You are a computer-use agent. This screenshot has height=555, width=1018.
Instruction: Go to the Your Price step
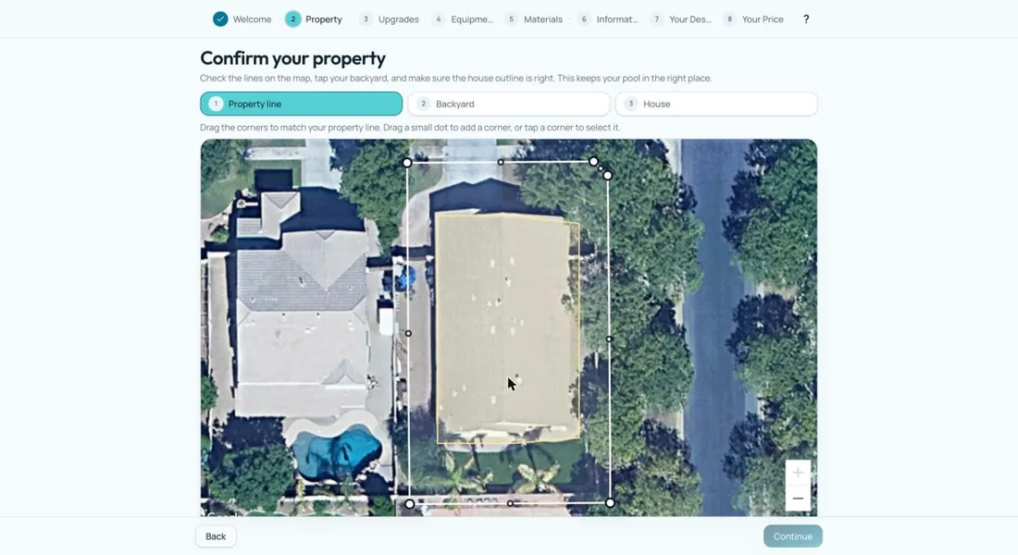point(753,19)
